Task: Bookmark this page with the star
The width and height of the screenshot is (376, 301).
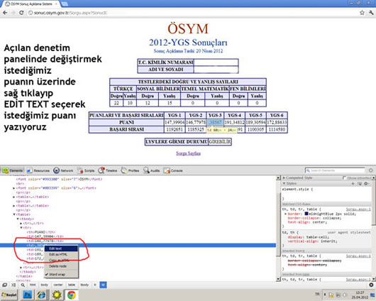Action: pyautogui.click(x=362, y=13)
